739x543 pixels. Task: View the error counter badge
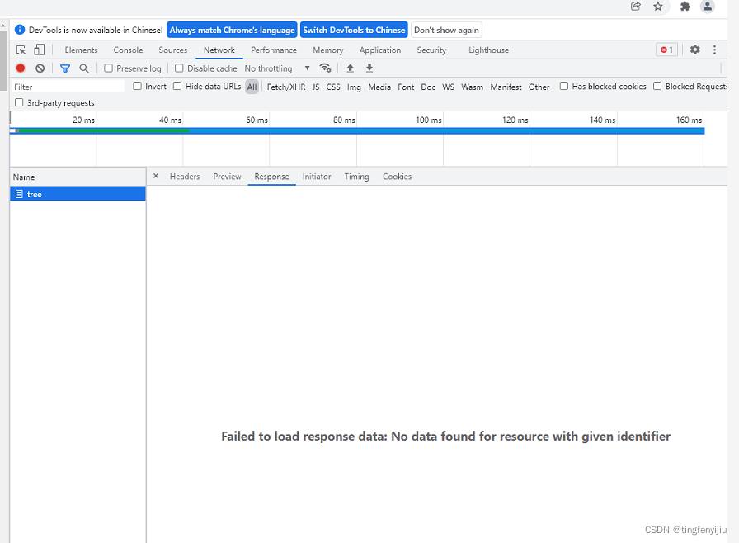666,50
